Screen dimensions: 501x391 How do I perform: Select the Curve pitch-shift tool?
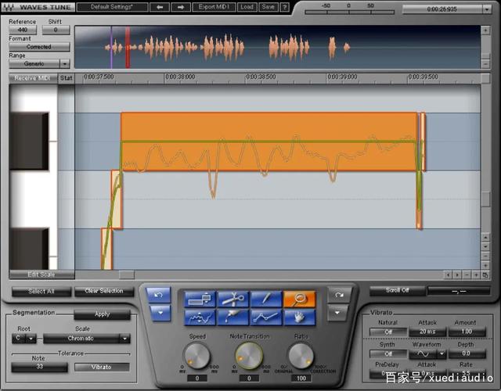[x=200, y=317]
